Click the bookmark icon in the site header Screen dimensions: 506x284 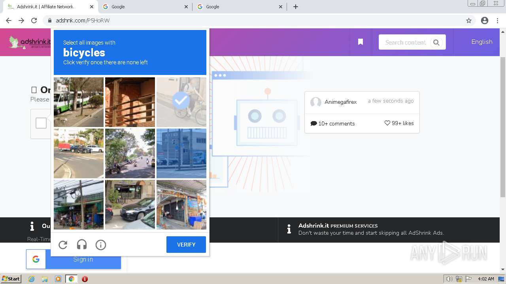click(361, 42)
